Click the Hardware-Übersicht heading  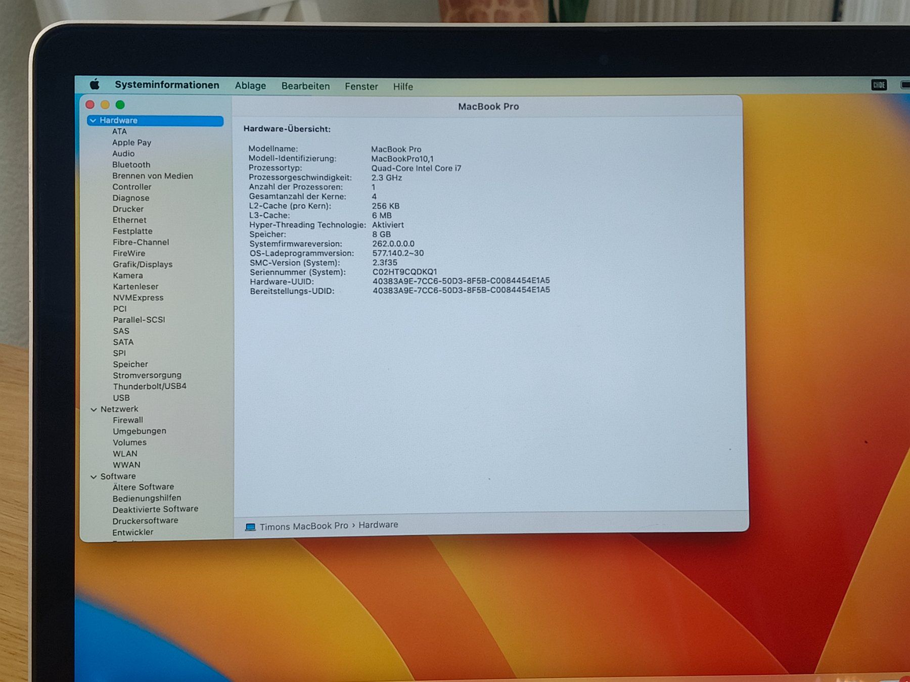pyautogui.click(x=287, y=129)
